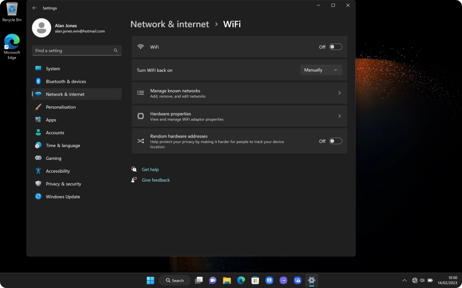
Task: Turn on the WiFi toggle
Action: point(335,47)
